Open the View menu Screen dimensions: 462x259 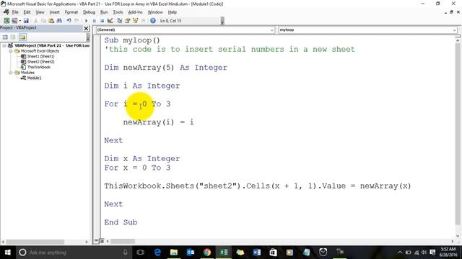tap(40, 12)
